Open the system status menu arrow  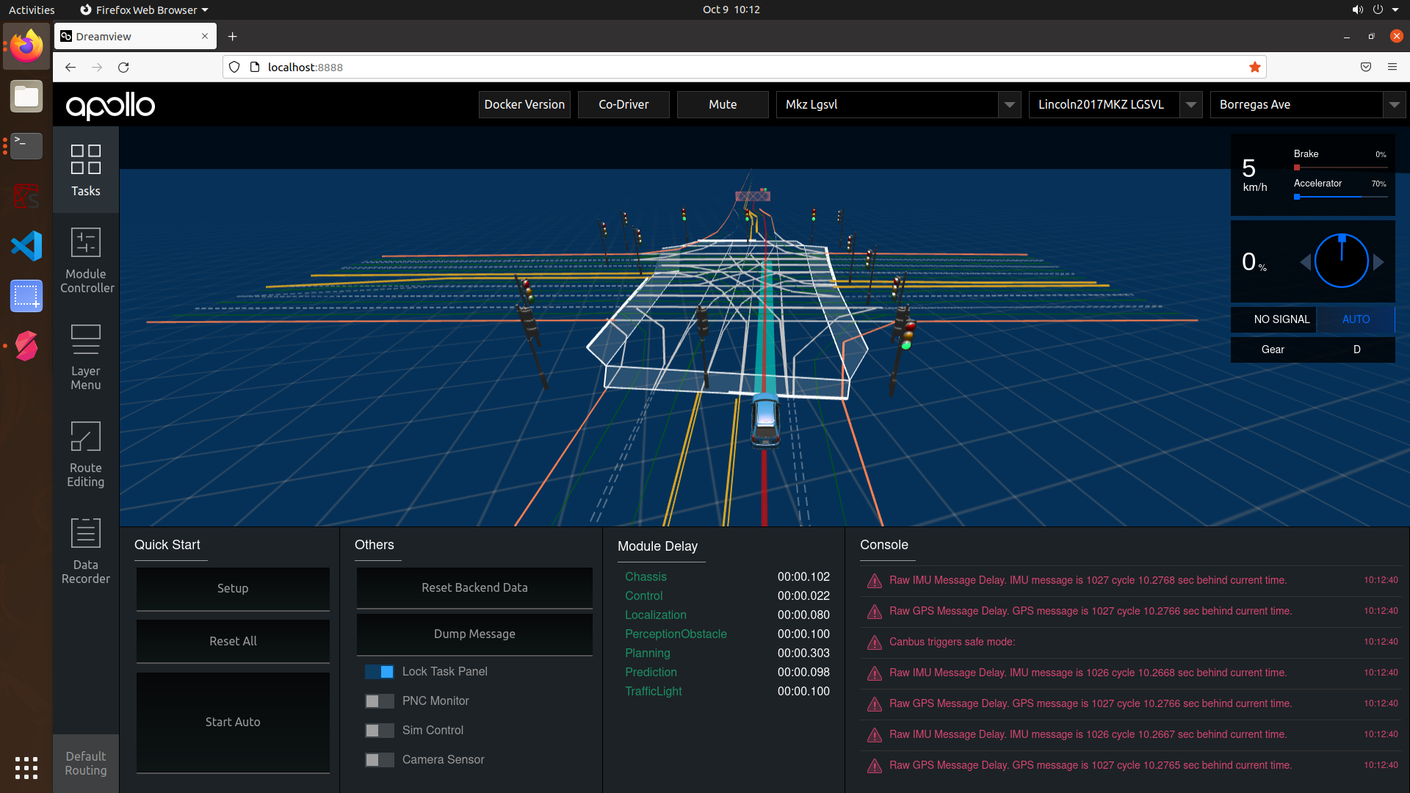click(x=1395, y=10)
